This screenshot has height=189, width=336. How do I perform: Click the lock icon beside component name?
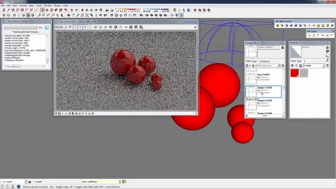coord(282,48)
